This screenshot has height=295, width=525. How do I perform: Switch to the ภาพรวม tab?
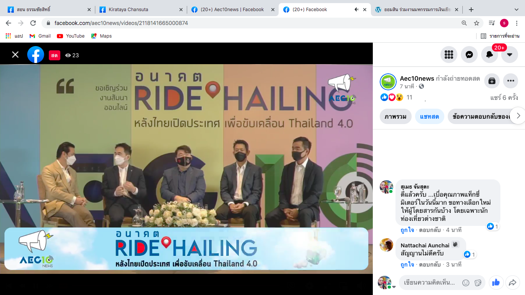coord(395,116)
